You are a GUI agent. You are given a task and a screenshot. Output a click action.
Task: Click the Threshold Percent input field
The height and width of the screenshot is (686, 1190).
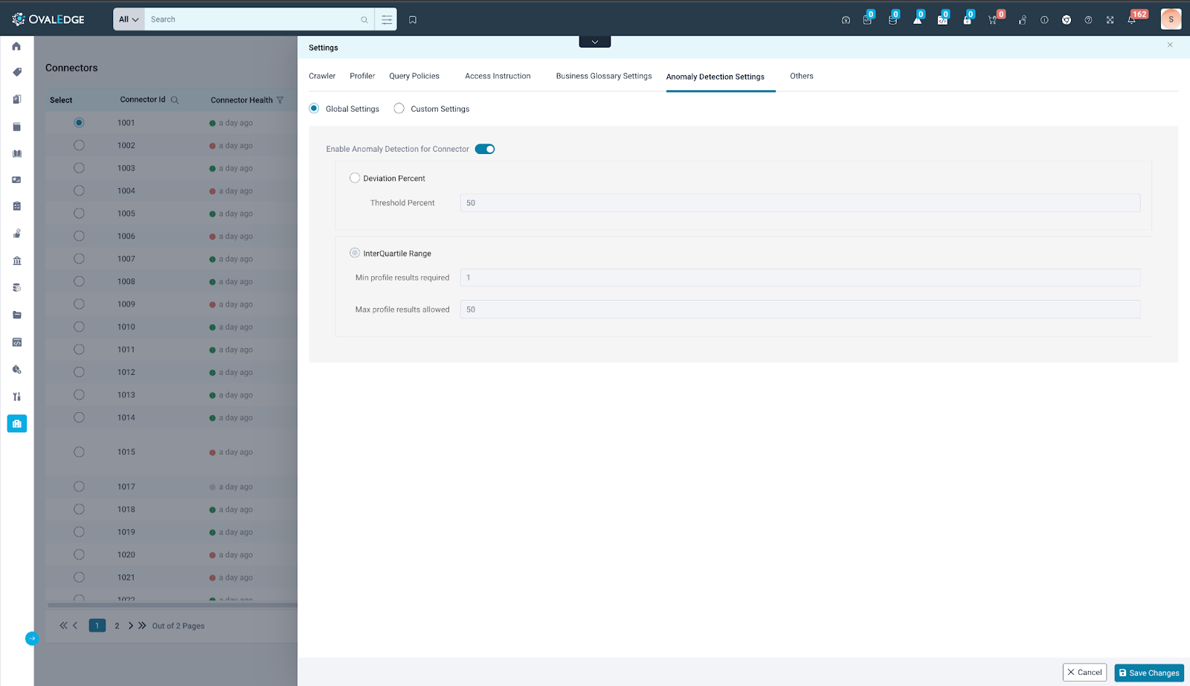coord(800,202)
